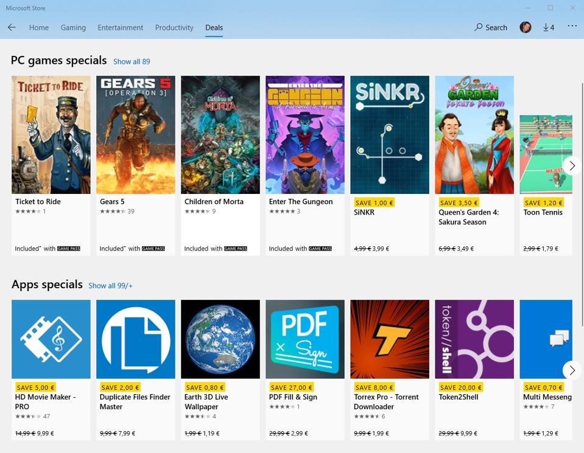The width and height of the screenshot is (584, 453).
Task: Click Duplicate Files Finder Master title
Action: tap(135, 402)
